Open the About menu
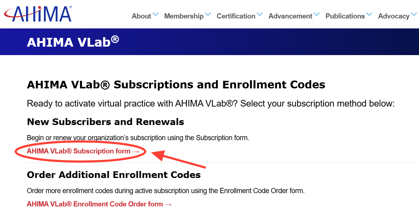This screenshot has height=214, width=419. click(x=141, y=16)
